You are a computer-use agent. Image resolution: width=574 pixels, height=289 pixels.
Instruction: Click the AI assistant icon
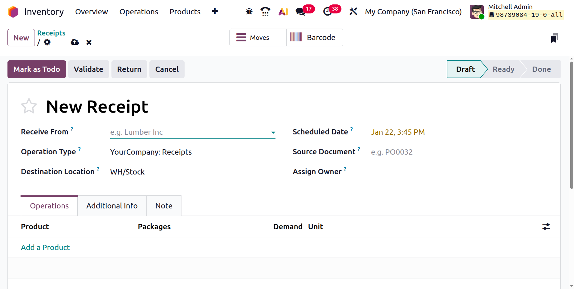pos(283,11)
